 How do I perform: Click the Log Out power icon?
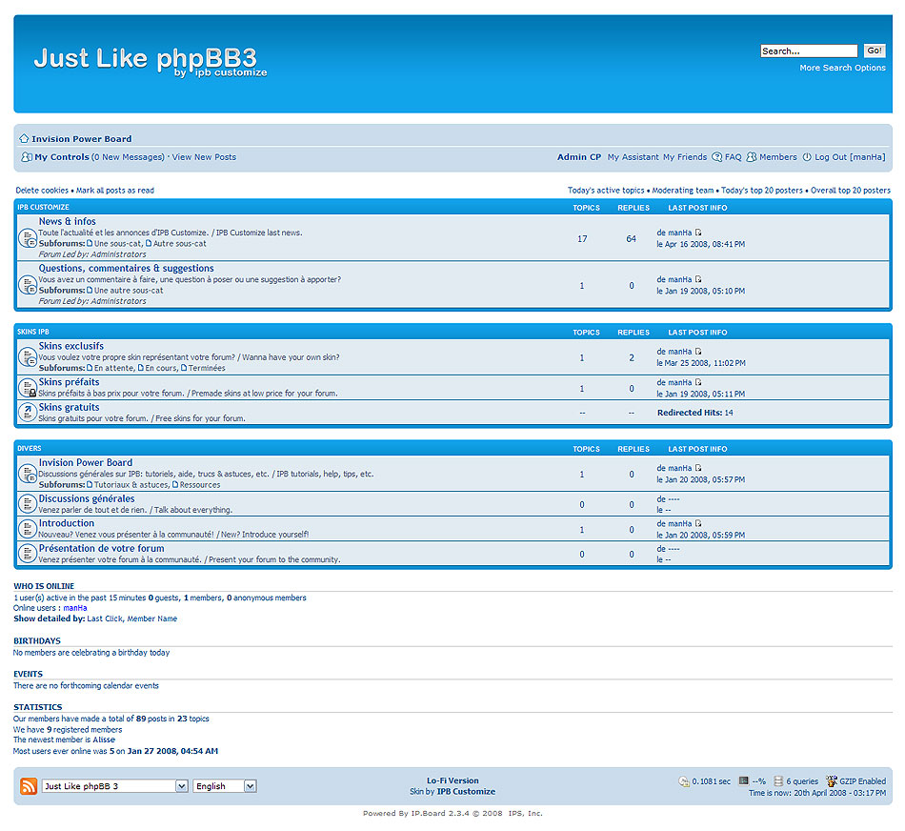tap(807, 157)
